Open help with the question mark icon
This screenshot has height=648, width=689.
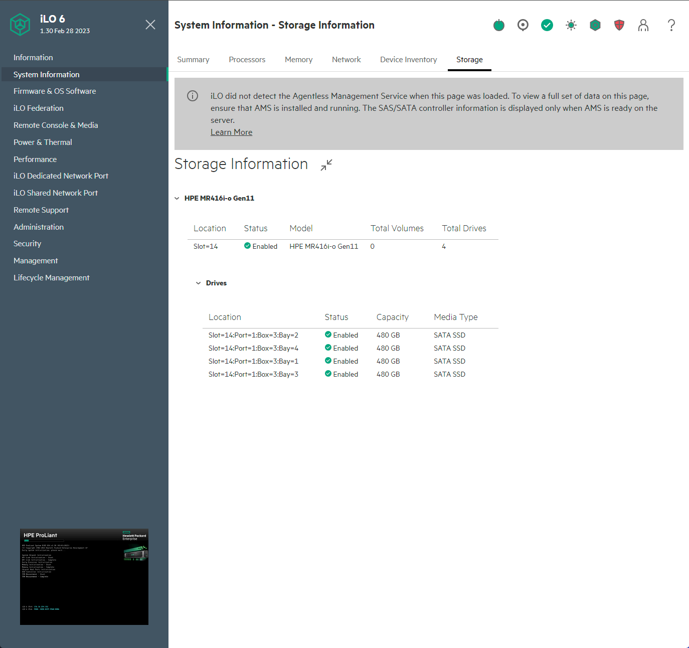click(x=671, y=25)
